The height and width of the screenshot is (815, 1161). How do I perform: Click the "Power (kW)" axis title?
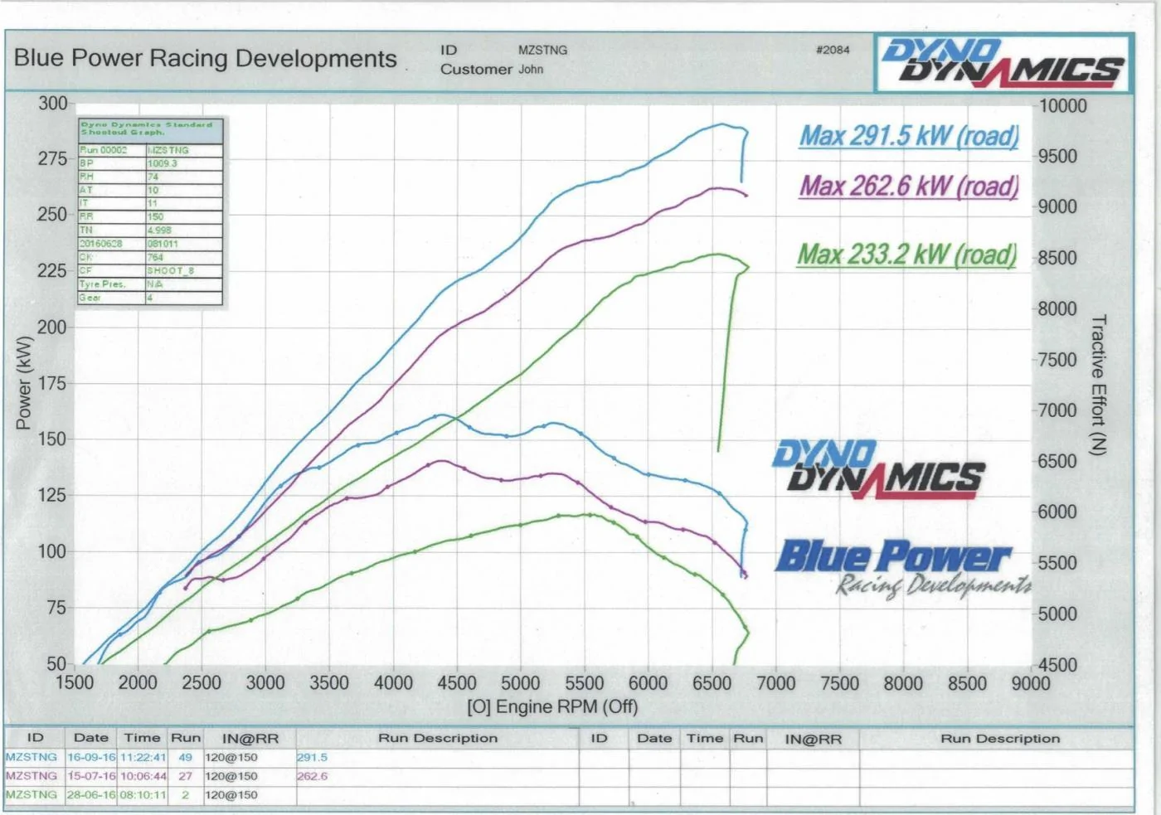pos(23,383)
